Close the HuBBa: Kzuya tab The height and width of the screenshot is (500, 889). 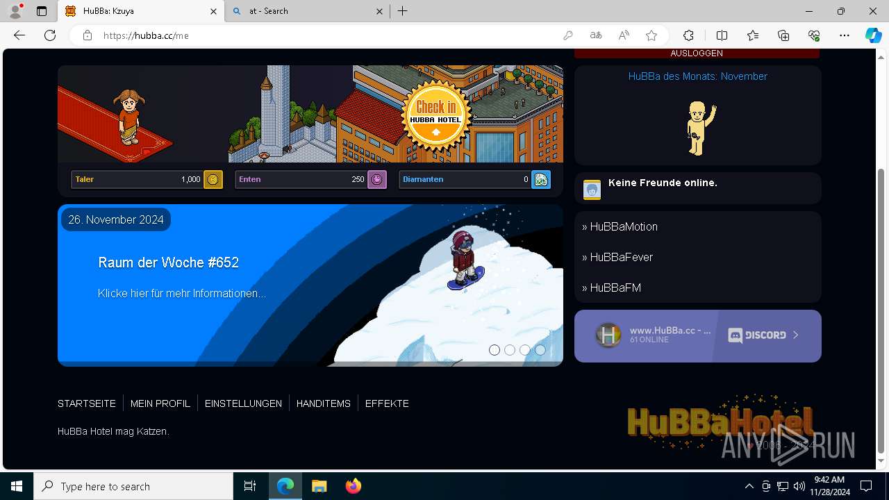click(x=213, y=11)
